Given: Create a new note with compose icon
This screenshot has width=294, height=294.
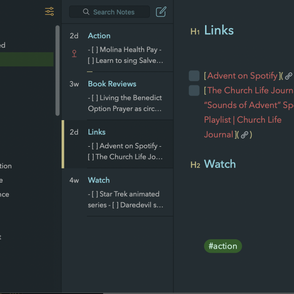Looking at the screenshot, I should 161,12.
